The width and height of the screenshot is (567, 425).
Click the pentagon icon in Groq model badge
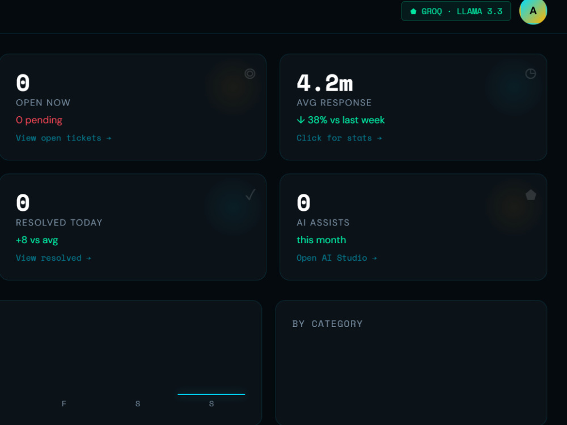413,11
